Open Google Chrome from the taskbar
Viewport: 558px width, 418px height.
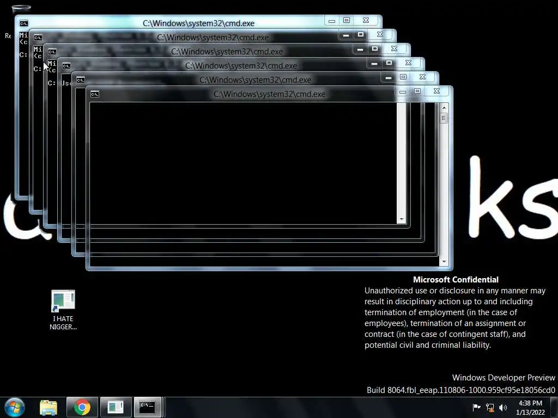tap(82, 407)
